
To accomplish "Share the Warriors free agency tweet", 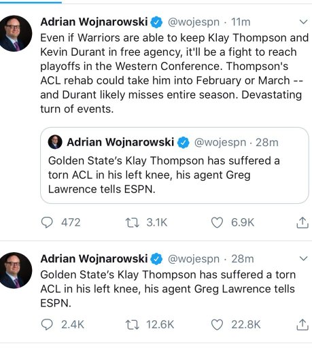I will [x=302, y=222].
